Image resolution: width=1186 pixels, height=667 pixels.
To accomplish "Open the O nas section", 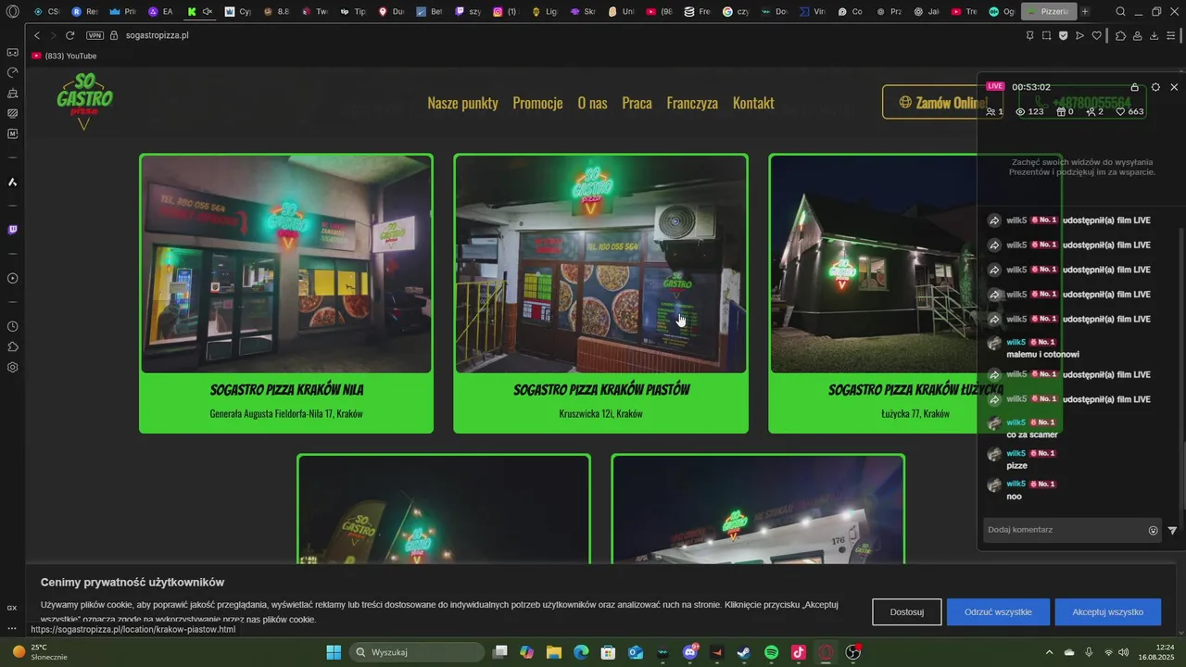I will click(x=592, y=103).
